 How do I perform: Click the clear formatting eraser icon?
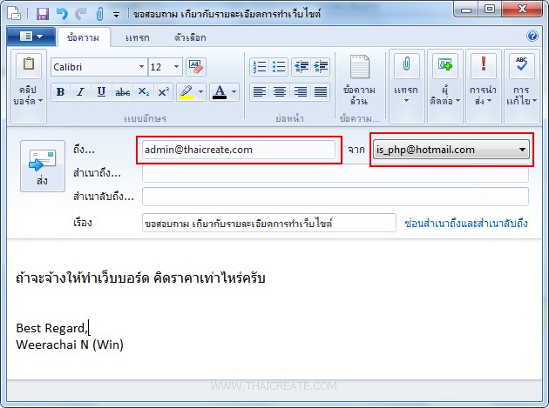coord(196,67)
